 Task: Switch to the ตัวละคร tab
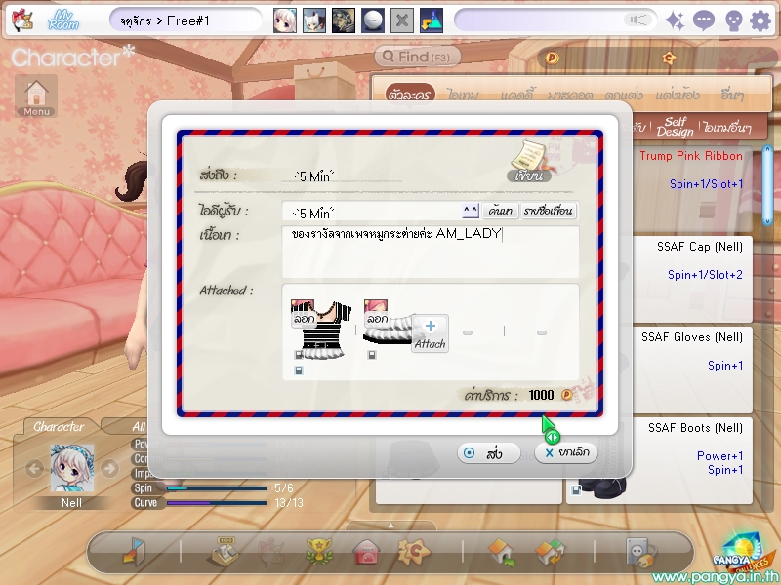coord(410,94)
